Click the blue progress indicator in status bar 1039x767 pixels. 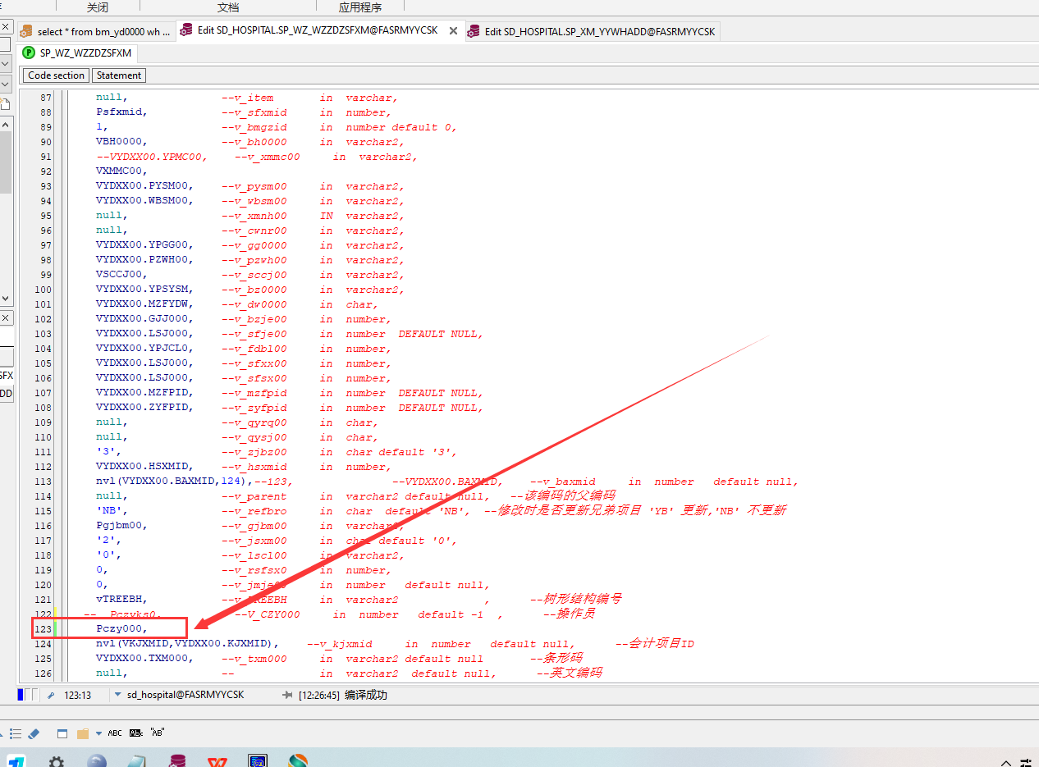[21, 695]
